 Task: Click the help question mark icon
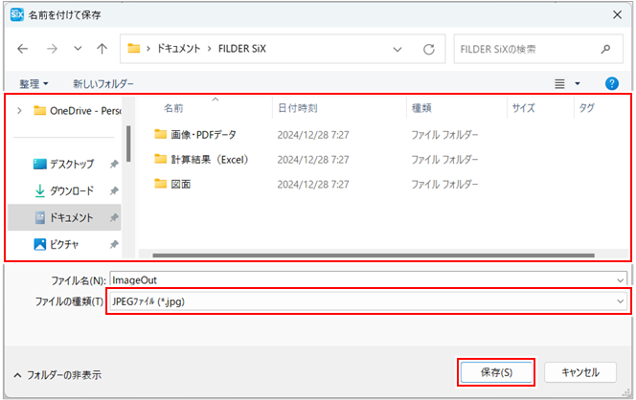click(612, 84)
